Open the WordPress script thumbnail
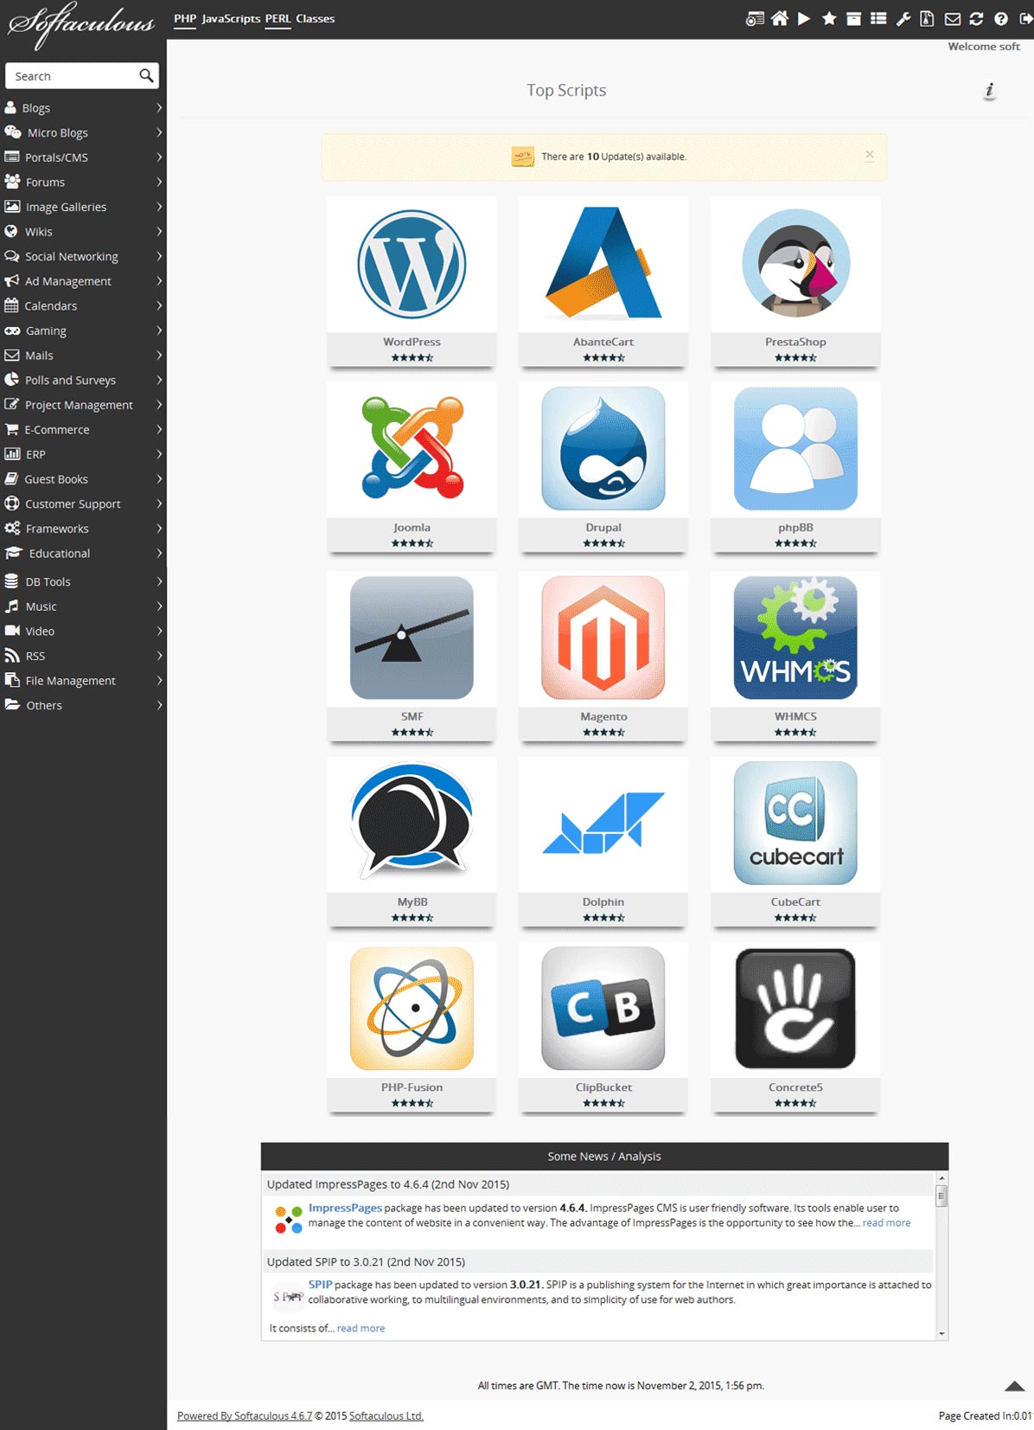 pyautogui.click(x=412, y=265)
